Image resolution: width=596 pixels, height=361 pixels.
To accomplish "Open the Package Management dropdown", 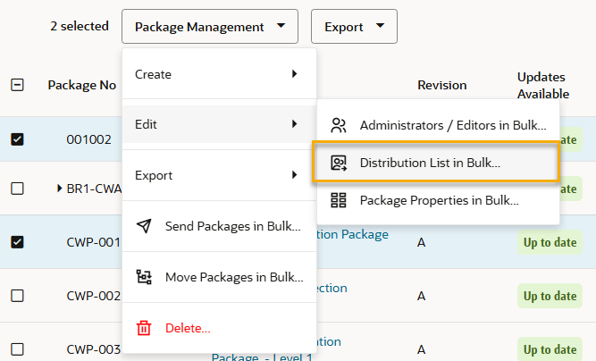I will click(x=210, y=27).
